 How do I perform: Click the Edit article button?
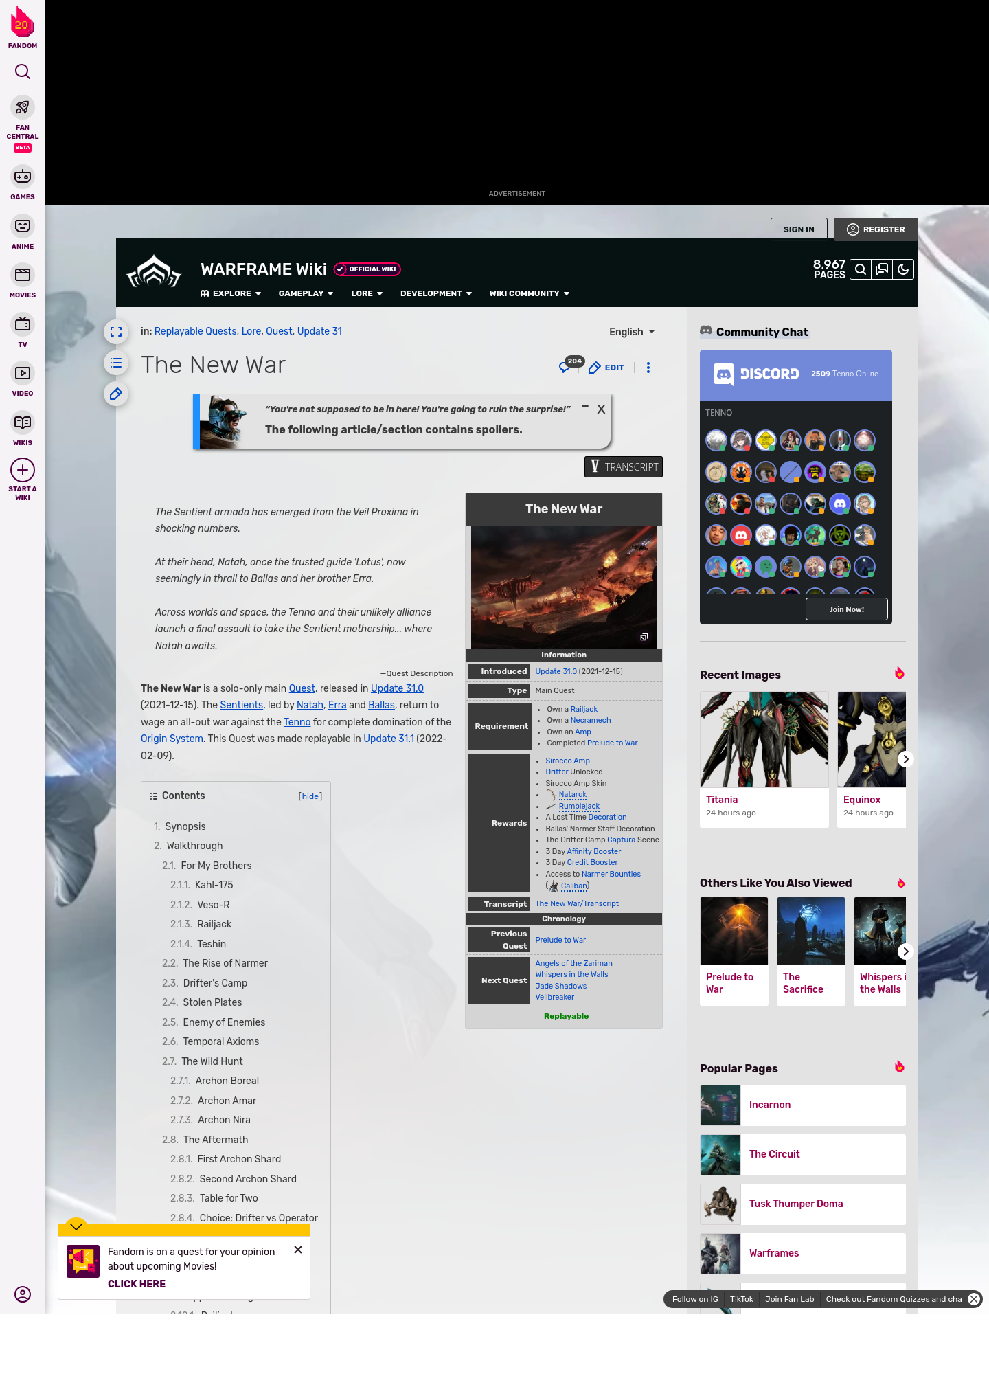pyautogui.click(x=606, y=368)
